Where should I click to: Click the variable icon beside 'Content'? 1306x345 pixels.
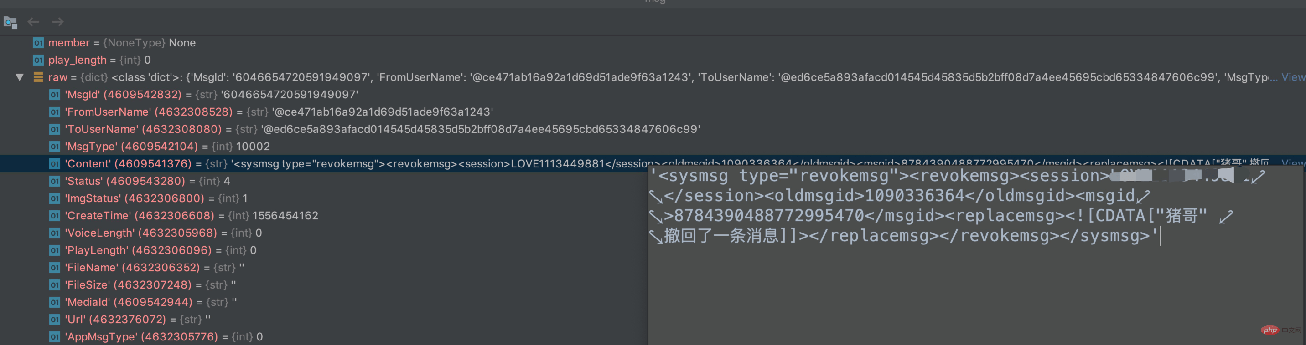coord(55,163)
